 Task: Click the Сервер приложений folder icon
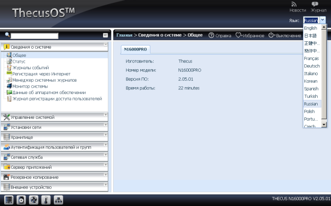tap(6, 167)
